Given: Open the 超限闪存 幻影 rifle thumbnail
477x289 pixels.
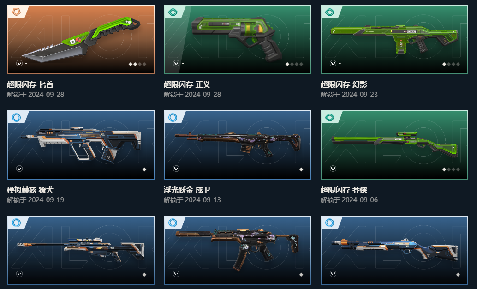Looking at the screenshot, I should 394,40.
